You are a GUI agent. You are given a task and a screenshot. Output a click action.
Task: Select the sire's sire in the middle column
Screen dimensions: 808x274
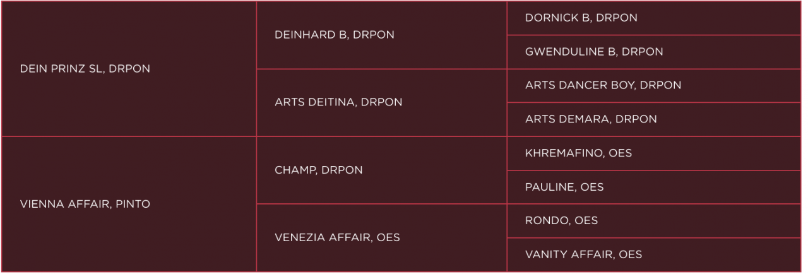[335, 35]
